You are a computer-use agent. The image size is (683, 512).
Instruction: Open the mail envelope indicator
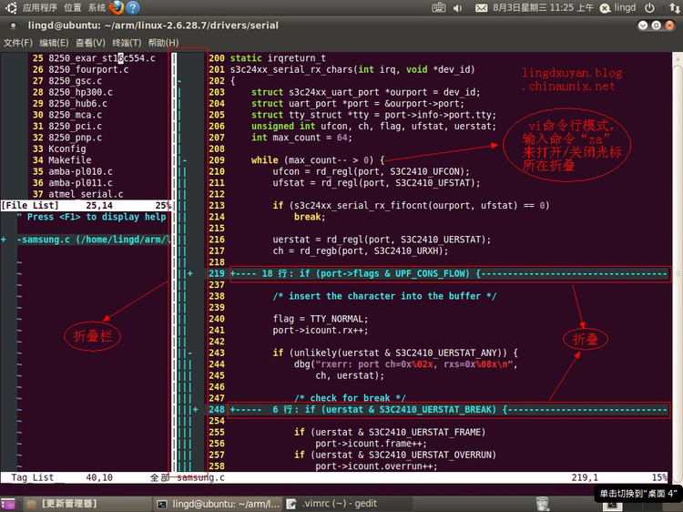pos(481,8)
